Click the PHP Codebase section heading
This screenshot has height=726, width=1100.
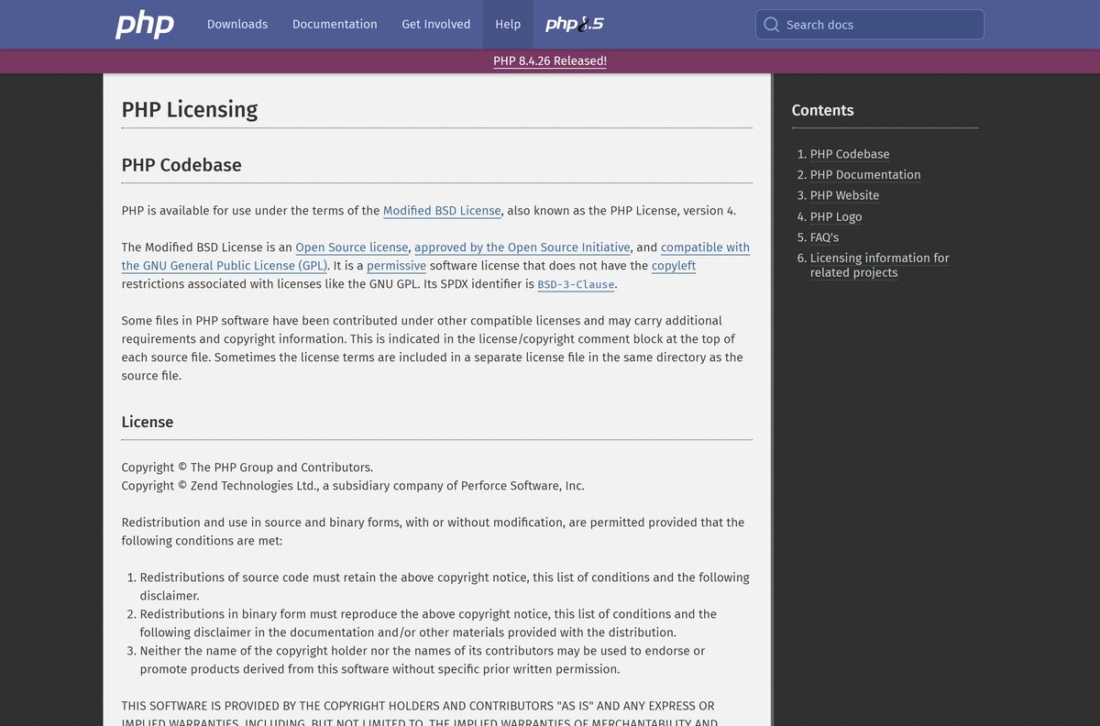[181, 165]
